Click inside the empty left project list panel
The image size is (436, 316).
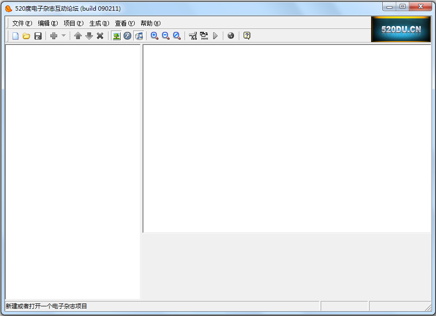(73, 172)
